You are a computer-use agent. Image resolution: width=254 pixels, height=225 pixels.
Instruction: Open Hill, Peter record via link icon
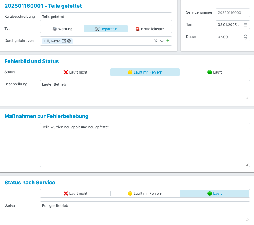(63, 41)
